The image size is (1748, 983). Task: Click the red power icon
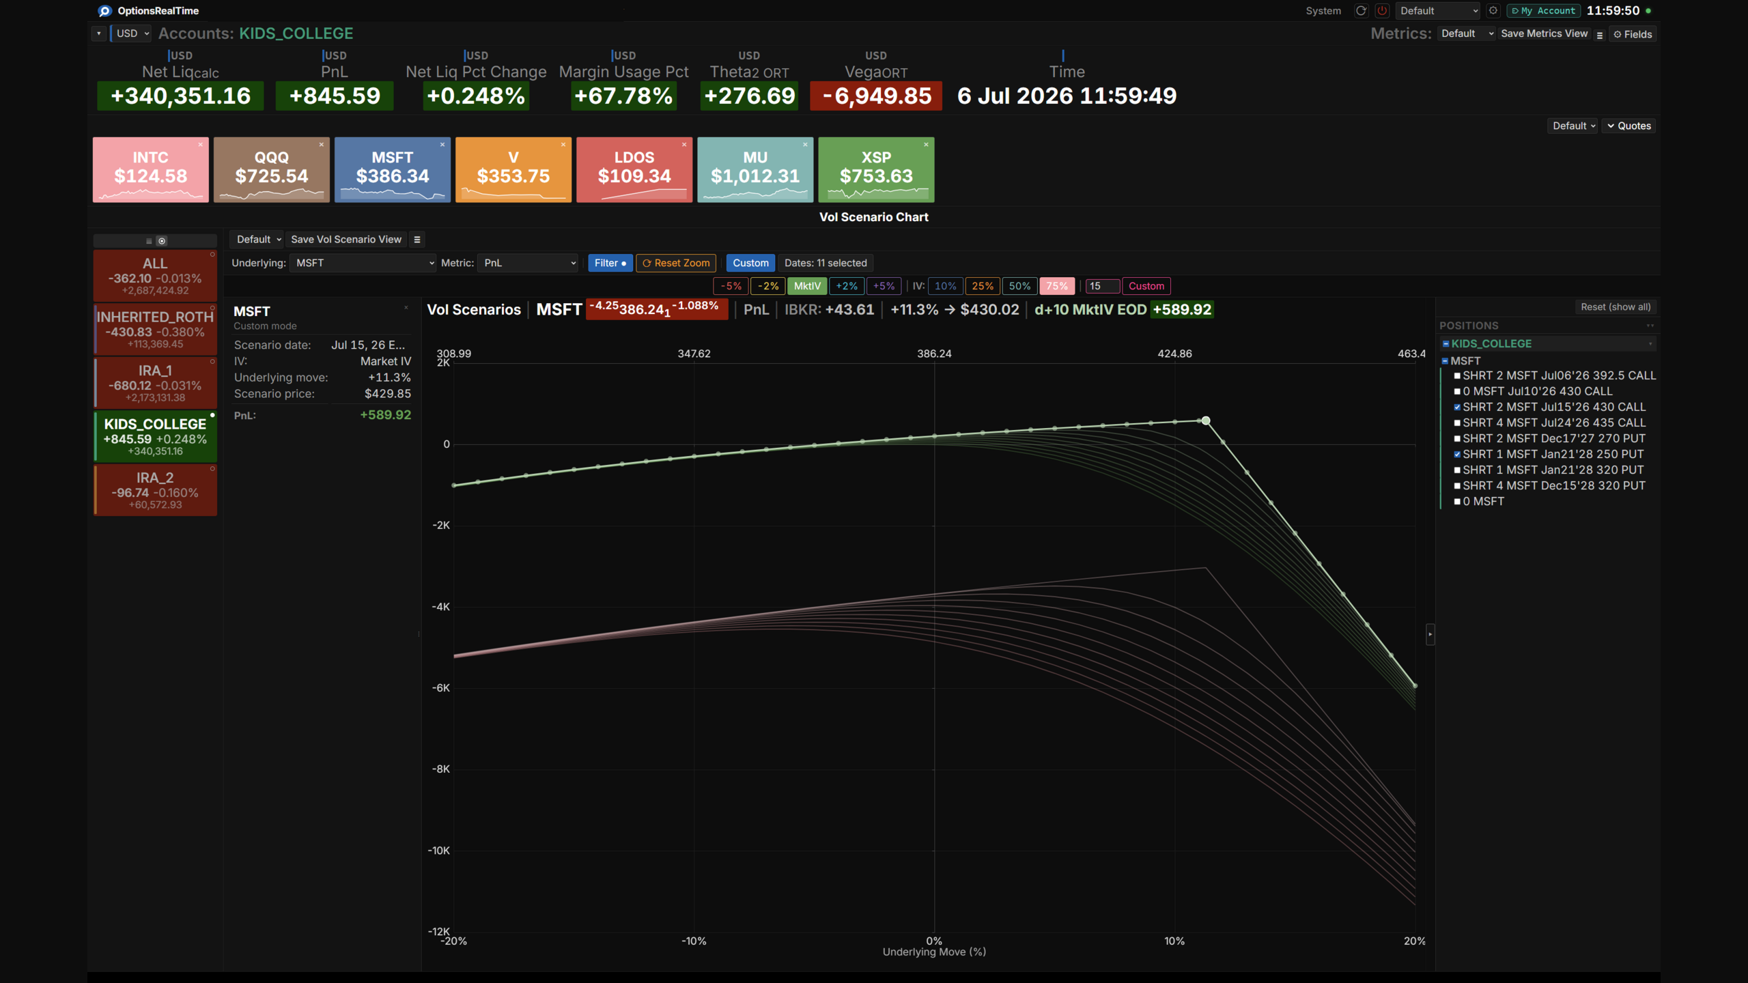coord(1382,11)
